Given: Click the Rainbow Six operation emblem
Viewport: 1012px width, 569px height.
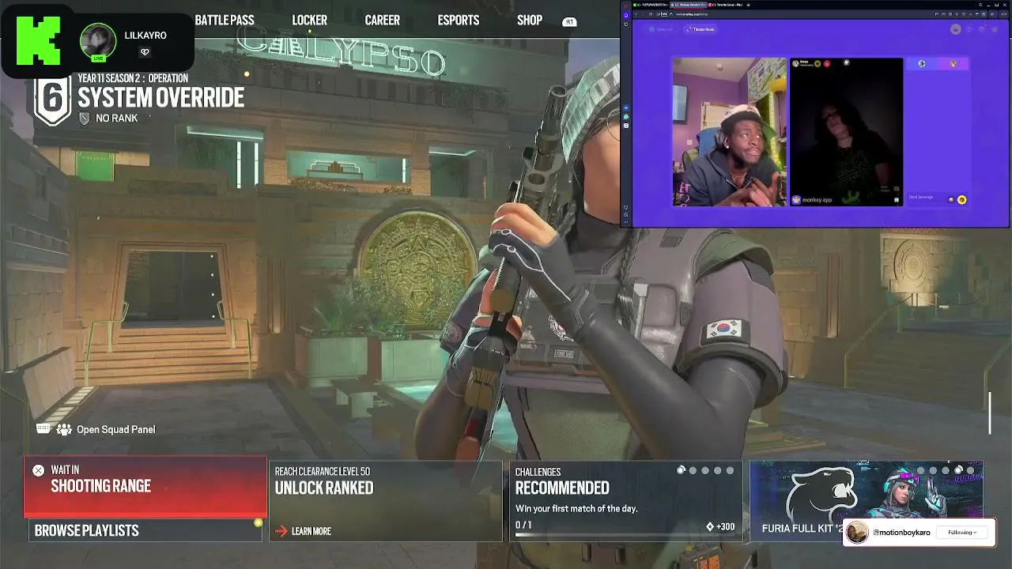Looking at the screenshot, I should pos(52,101).
